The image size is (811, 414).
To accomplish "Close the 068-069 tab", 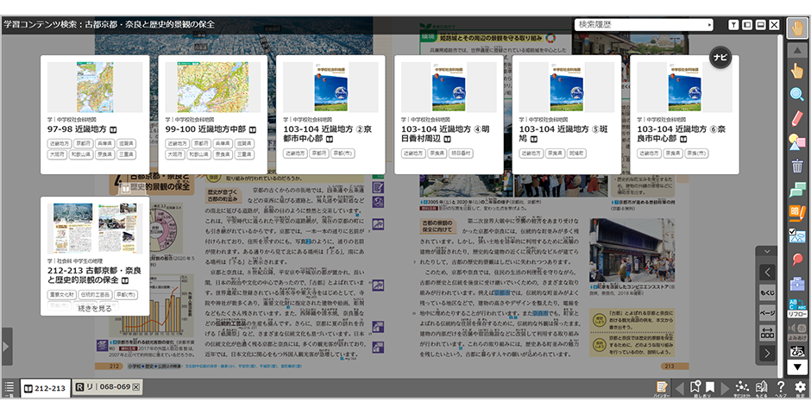I will click(136, 387).
